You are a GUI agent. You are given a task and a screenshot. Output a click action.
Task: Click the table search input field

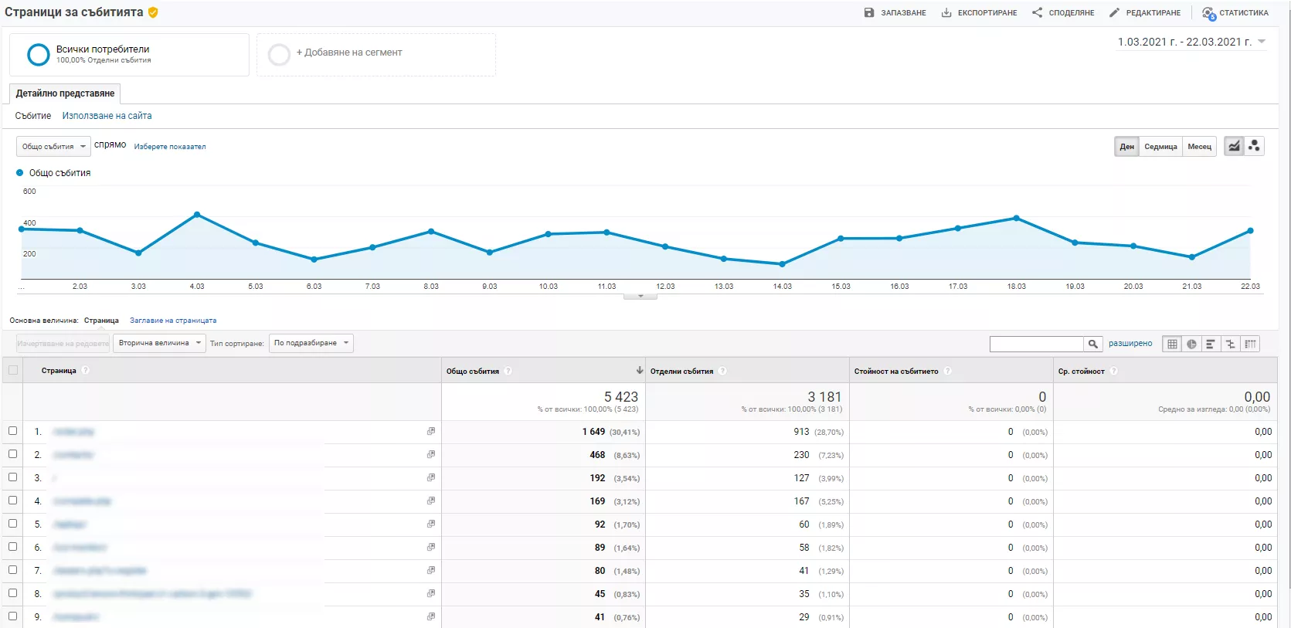coord(1036,344)
